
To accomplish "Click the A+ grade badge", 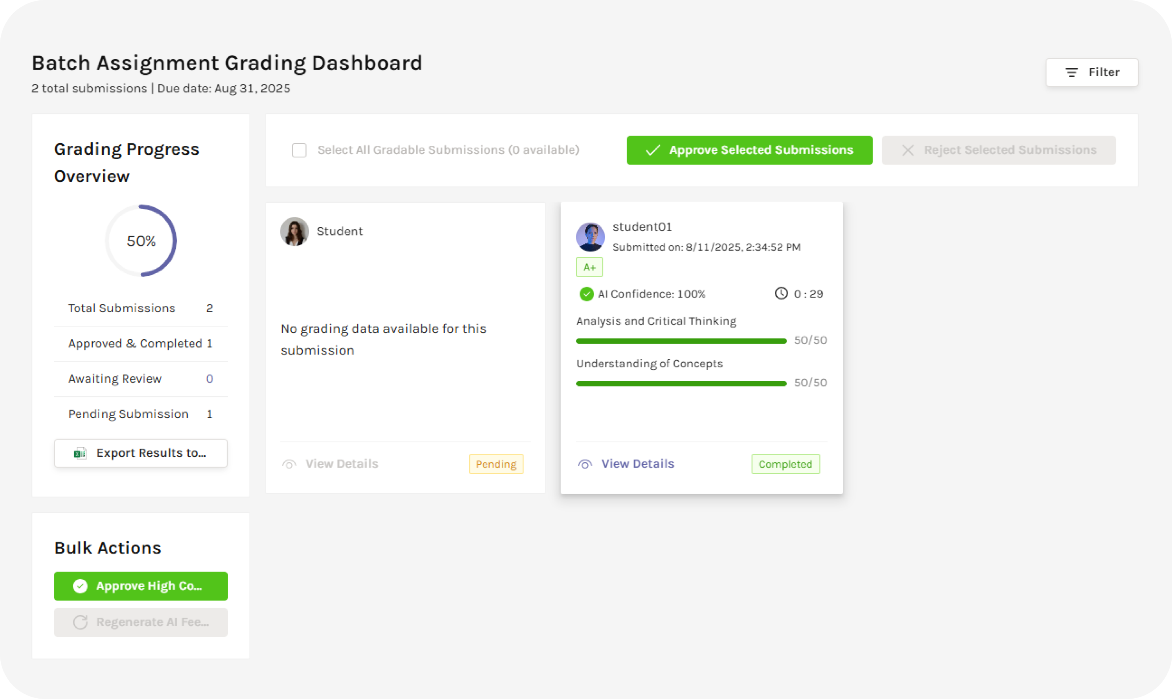I will (589, 268).
